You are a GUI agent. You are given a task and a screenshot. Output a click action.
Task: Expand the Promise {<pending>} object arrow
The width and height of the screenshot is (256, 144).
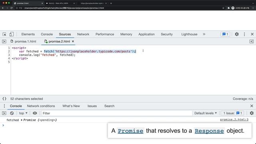pos(22,120)
